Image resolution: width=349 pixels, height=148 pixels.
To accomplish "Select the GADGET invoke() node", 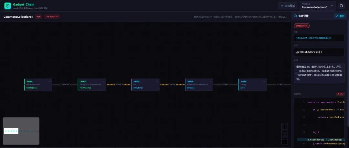I will [199, 85].
